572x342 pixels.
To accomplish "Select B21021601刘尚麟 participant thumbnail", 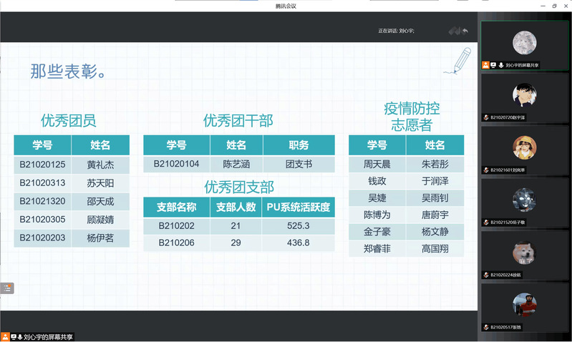I will [524, 146].
